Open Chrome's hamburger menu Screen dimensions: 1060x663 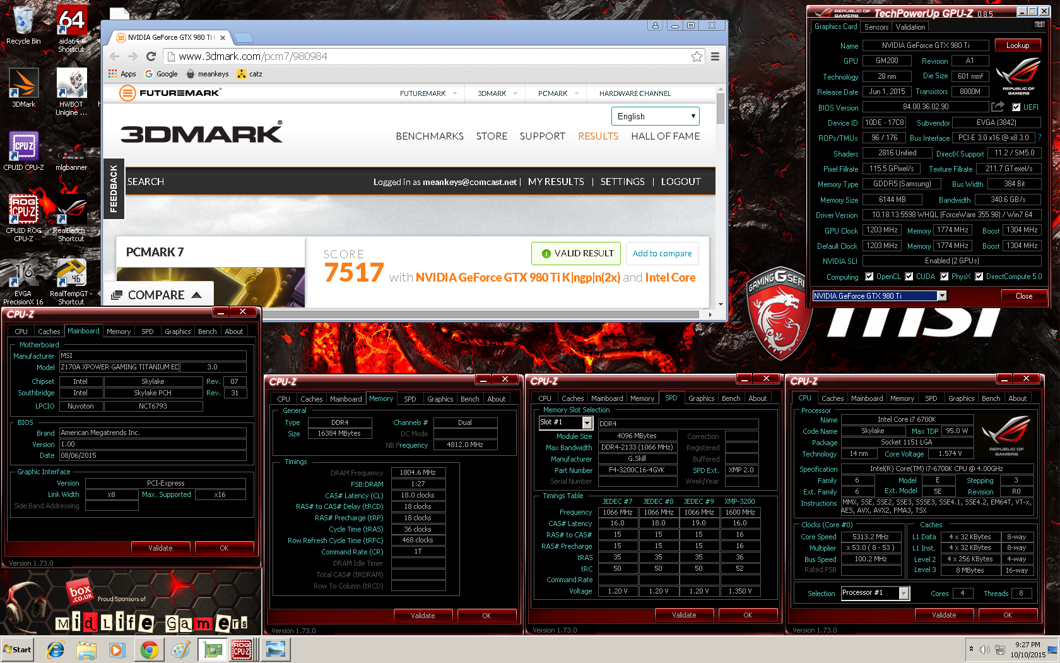click(715, 56)
